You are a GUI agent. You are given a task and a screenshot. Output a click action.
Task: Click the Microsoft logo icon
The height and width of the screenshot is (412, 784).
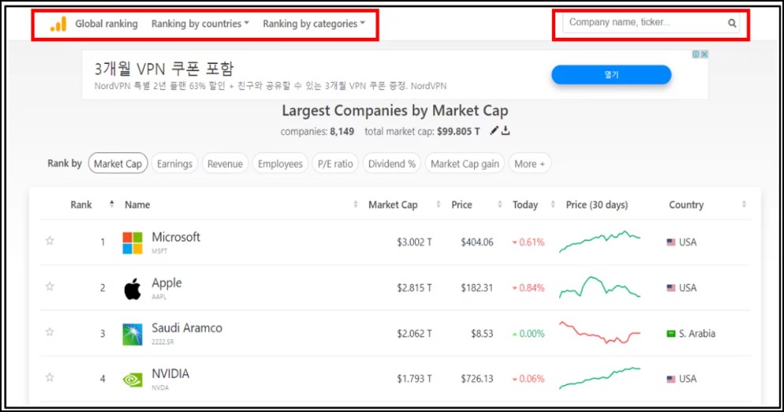click(x=133, y=243)
